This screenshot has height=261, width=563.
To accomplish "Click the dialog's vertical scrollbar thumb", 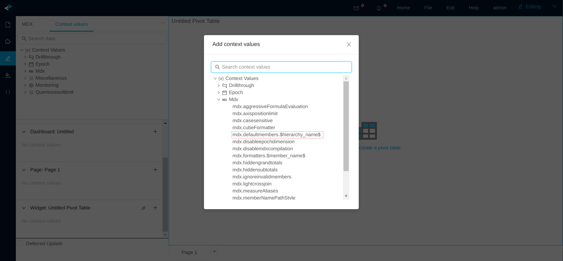I will click(x=346, y=126).
